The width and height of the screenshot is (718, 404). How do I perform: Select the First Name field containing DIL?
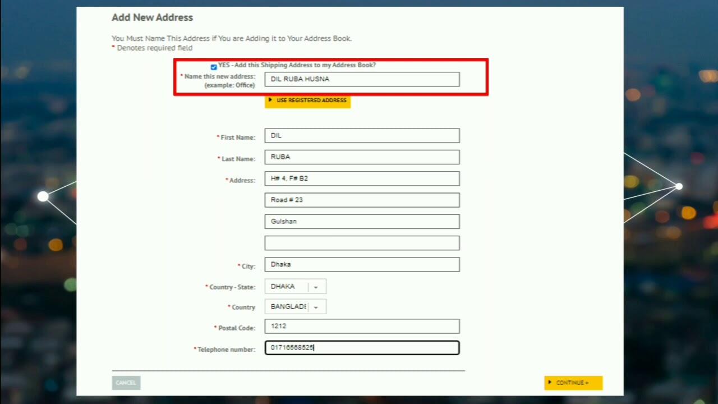[x=362, y=135]
